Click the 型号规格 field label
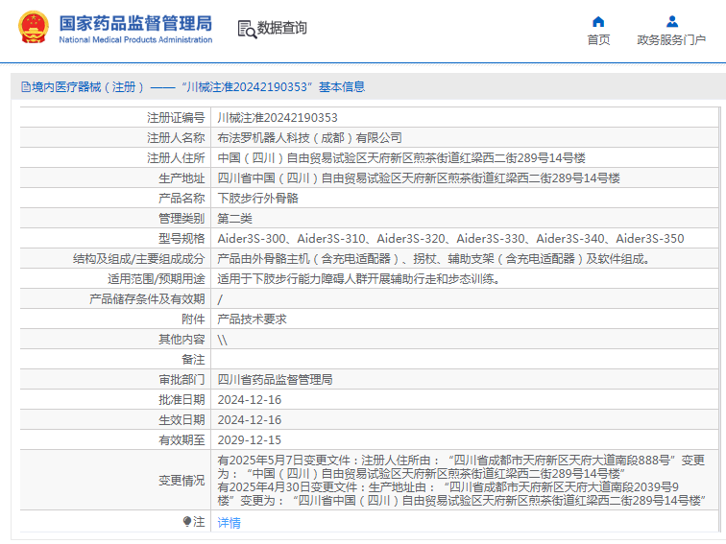This screenshot has width=726, height=544. [181, 239]
